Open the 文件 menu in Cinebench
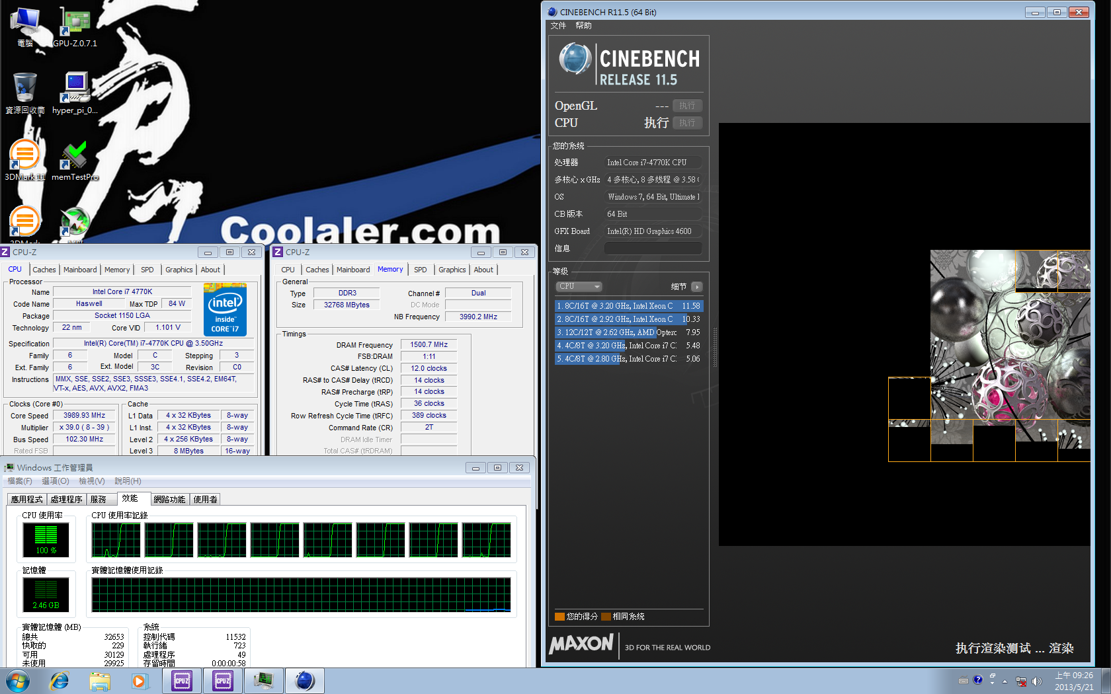This screenshot has width=1111, height=694. pos(558,26)
